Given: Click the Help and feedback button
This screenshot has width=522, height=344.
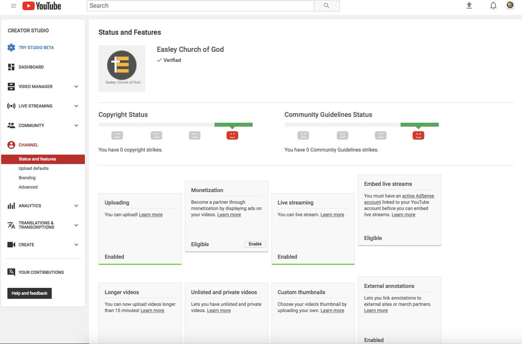Looking at the screenshot, I should coord(30,293).
